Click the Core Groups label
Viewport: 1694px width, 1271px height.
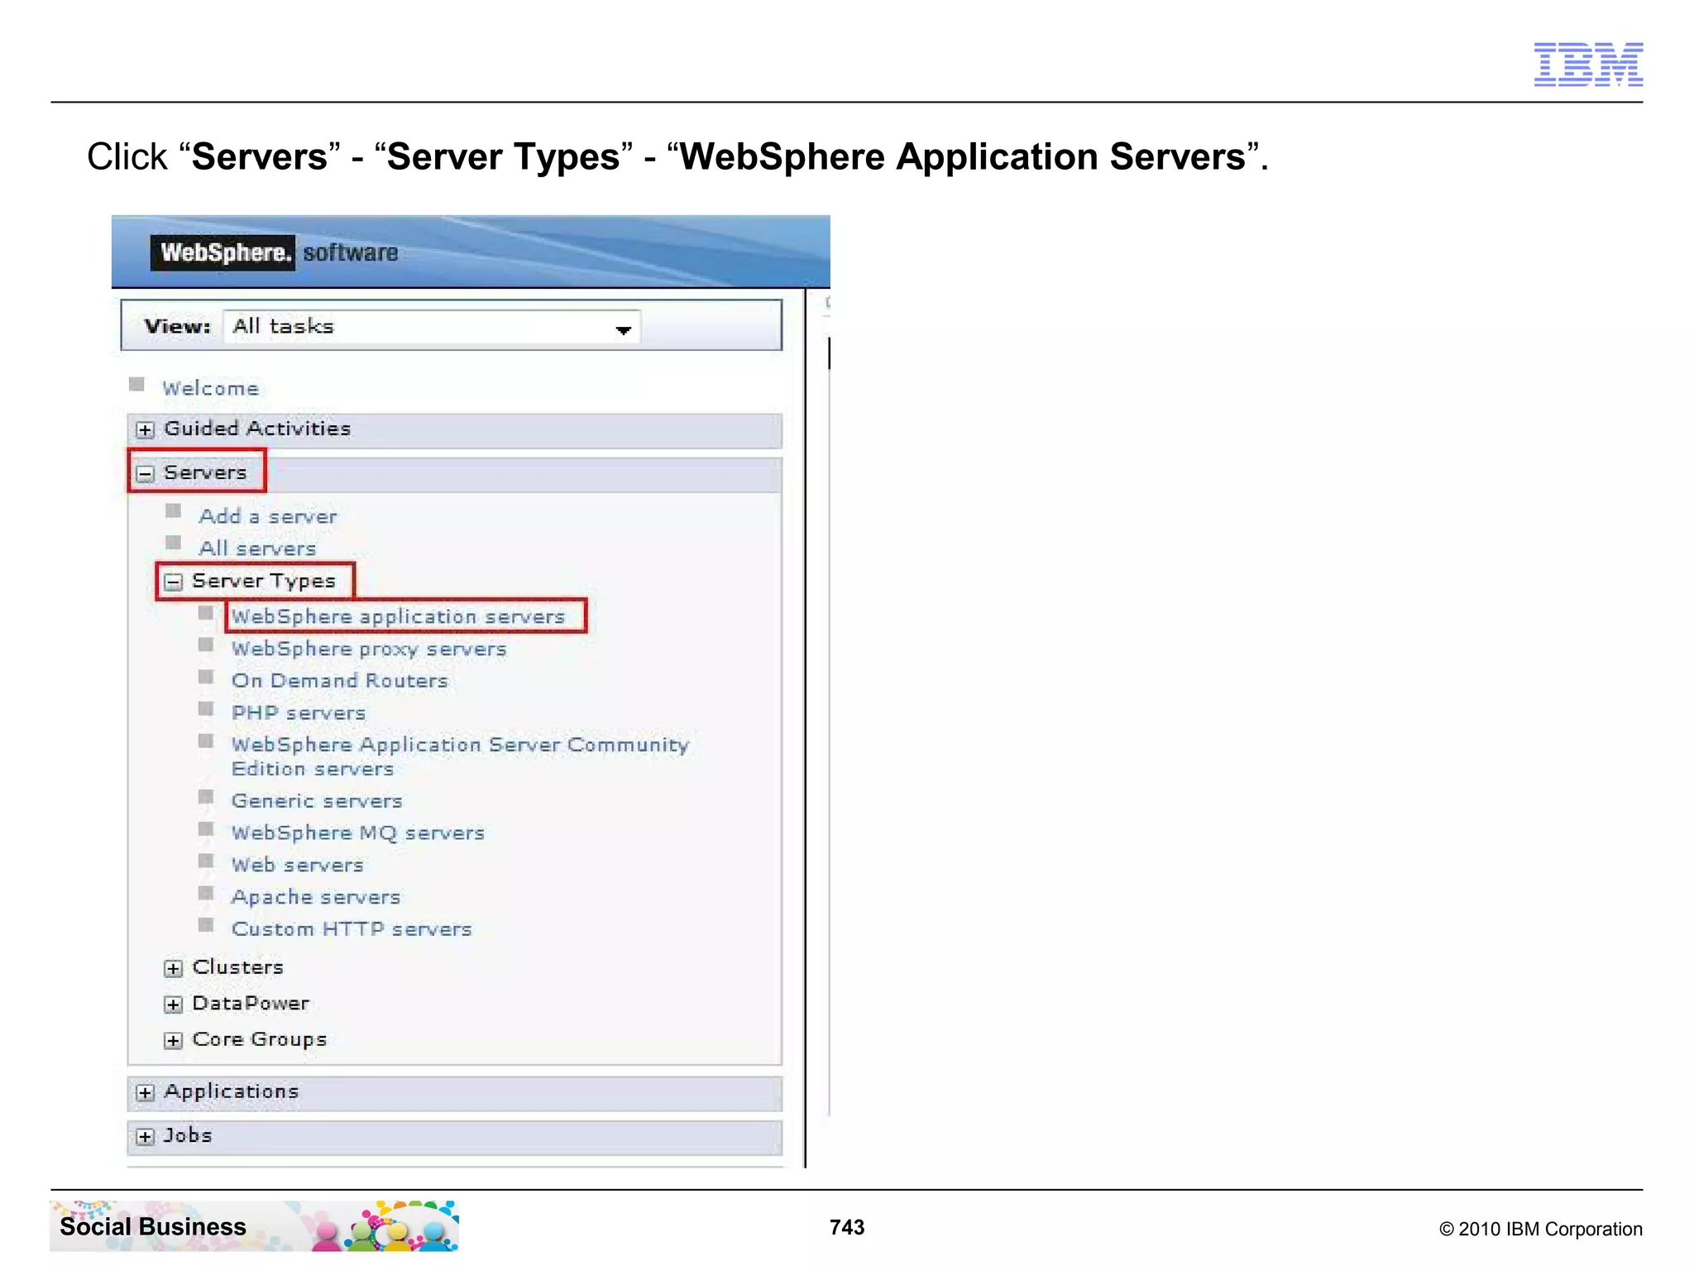click(259, 1039)
